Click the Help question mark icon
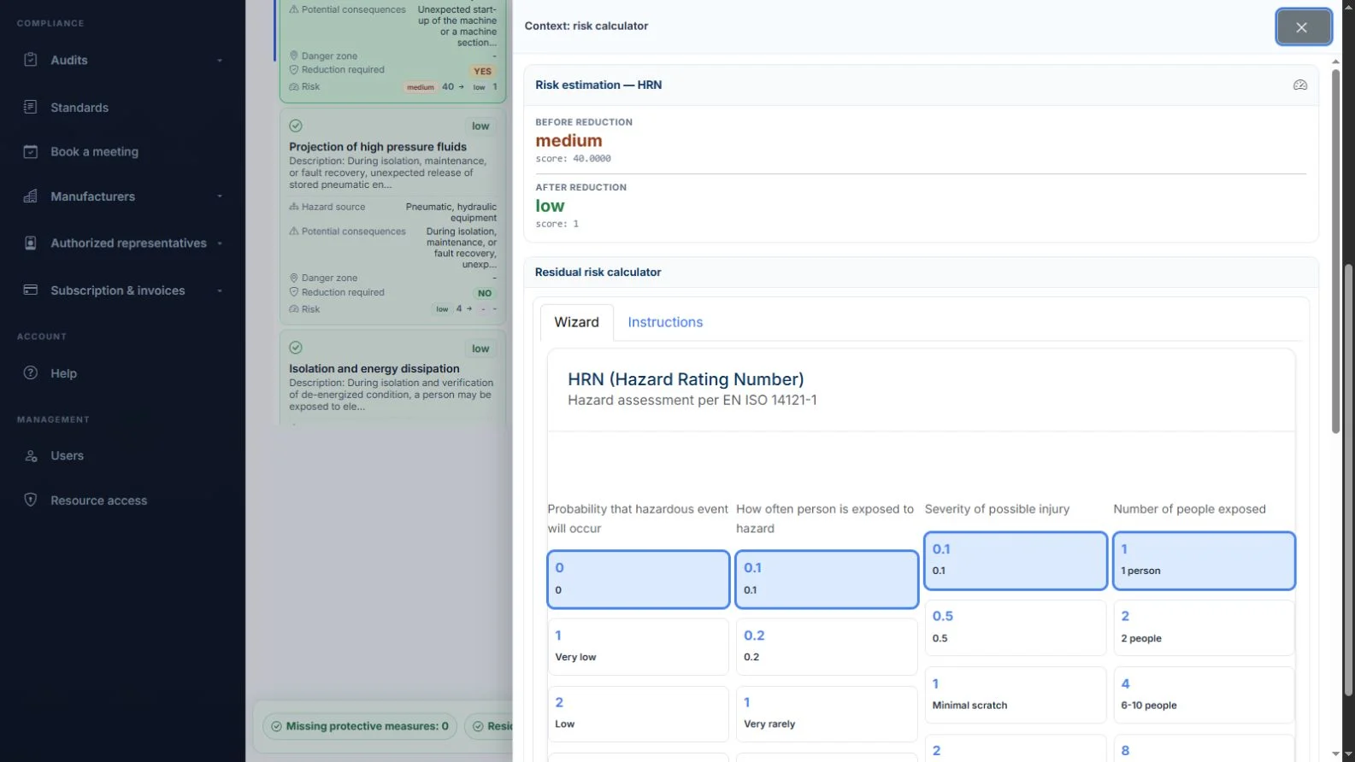Screen dimensions: 1355x762 coord(31,373)
